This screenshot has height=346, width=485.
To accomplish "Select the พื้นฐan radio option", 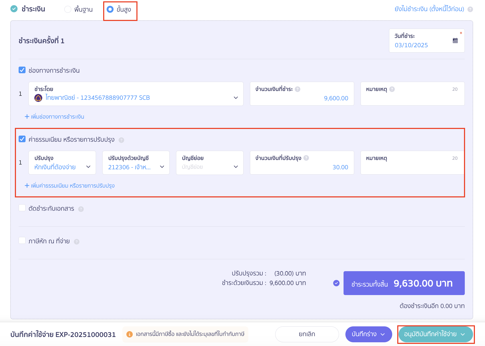I will pos(68,9).
